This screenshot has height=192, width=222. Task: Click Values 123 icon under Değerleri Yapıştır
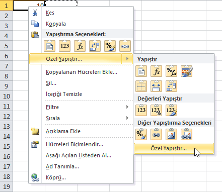[x=141, y=110]
